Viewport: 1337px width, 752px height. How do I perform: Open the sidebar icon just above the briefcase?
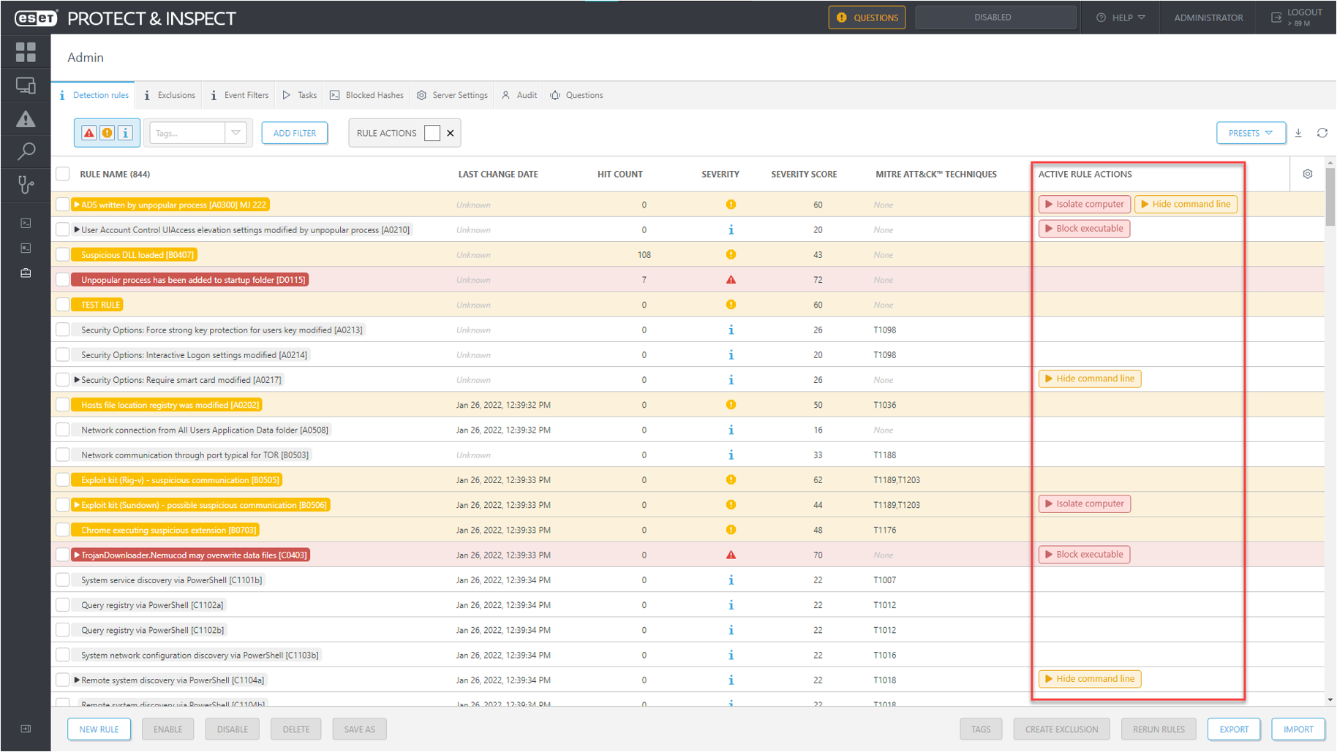pyautogui.click(x=26, y=248)
